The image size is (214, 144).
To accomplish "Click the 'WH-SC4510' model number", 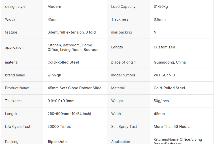I will click(164, 75).
